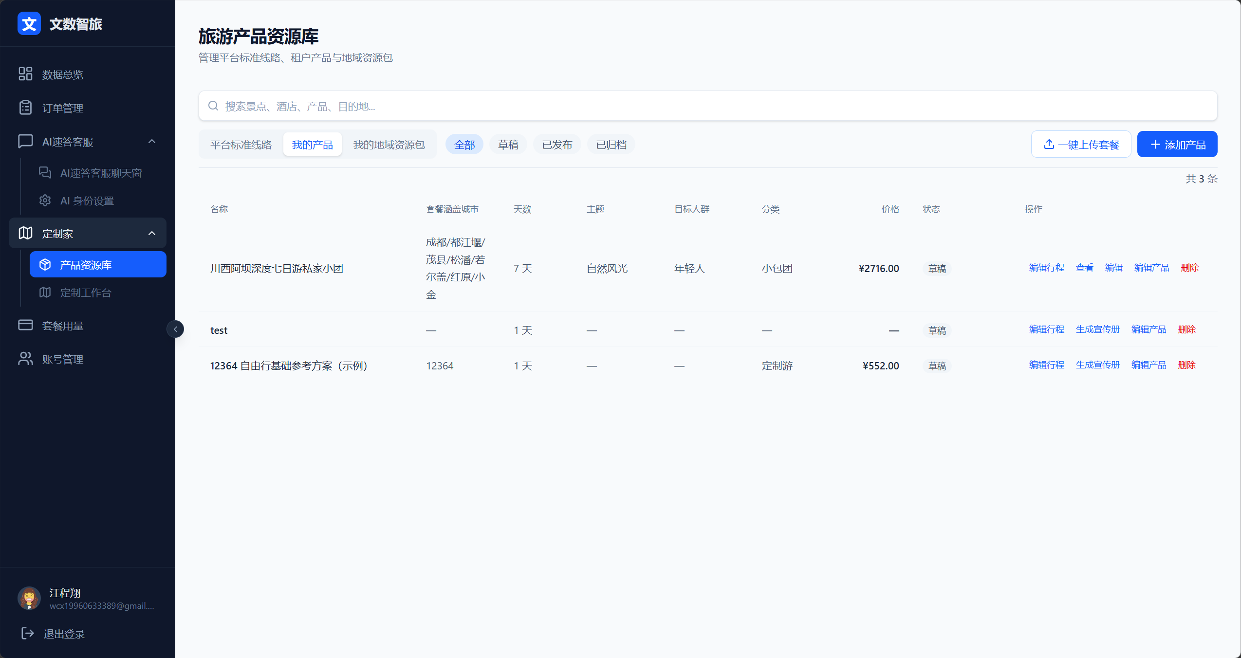Collapse the AI速答客服 submenu chevron

tap(152, 142)
